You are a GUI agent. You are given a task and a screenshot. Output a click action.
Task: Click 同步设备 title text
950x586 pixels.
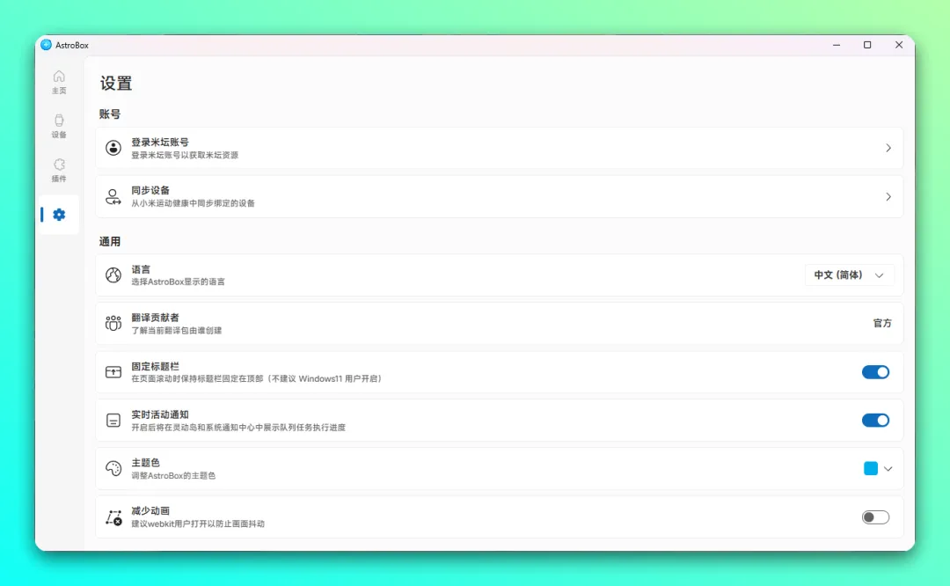150,190
